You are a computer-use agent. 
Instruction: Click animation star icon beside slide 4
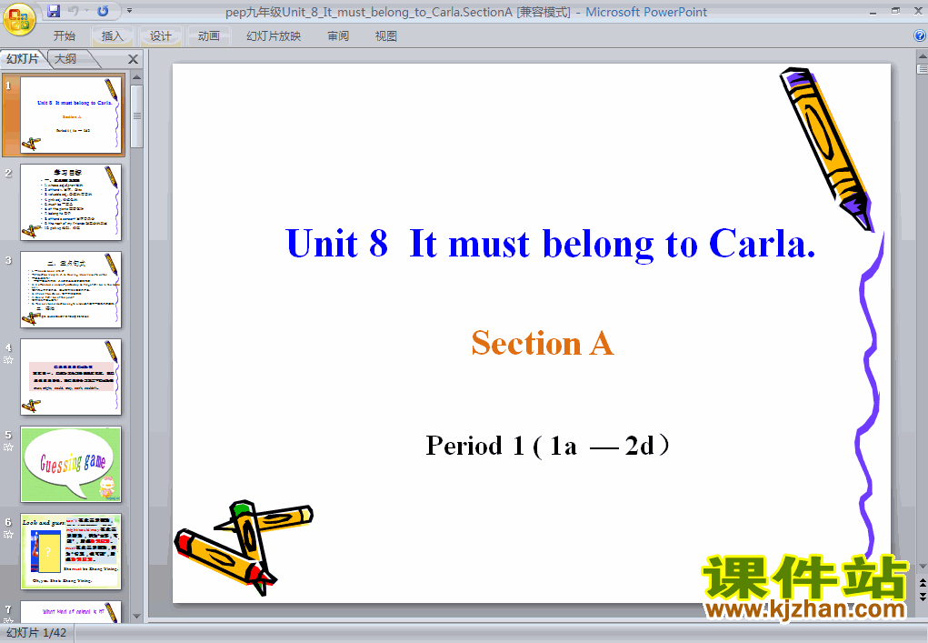click(x=8, y=359)
